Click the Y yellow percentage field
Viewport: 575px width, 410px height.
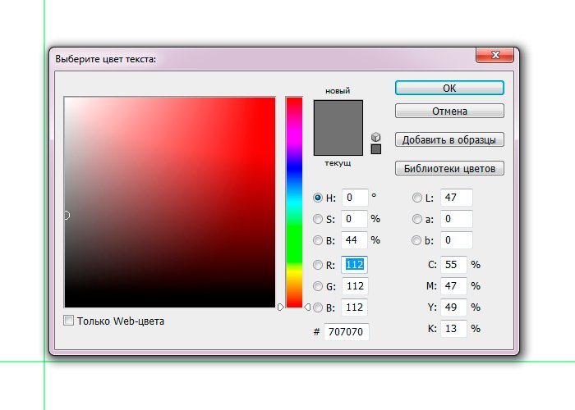click(x=453, y=307)
